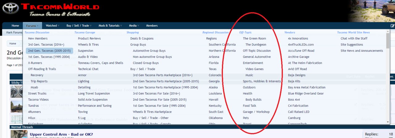Screen dimensions: 395x138
Task: Go to Trip Reports subforum
Action: tap(39, 81)
